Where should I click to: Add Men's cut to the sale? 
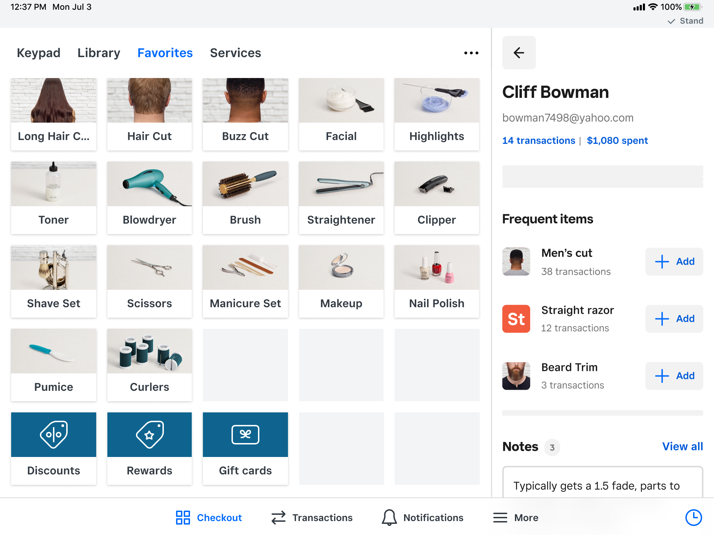click(674, 262)
